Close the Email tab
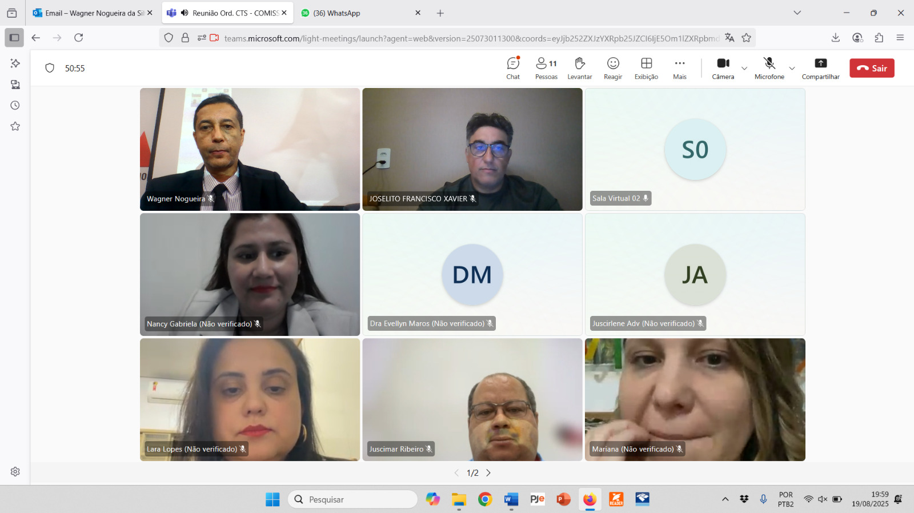Image resolution: width=914 pixels, height=513 pixels. pos(150,13)
